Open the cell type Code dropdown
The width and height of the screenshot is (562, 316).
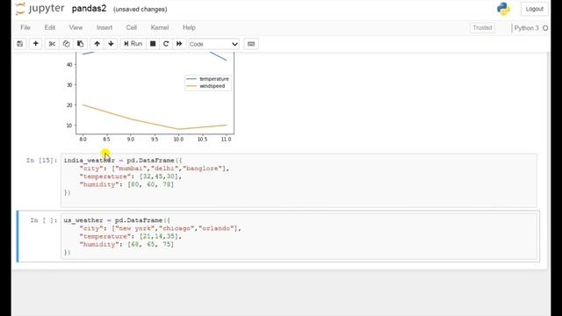pyautogui.click(x=213, y=44)
